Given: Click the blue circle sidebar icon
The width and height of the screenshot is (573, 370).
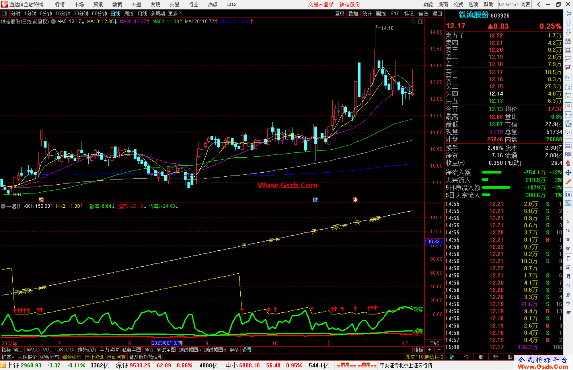Looking at the screenshot, I should (x=568, y=133).
